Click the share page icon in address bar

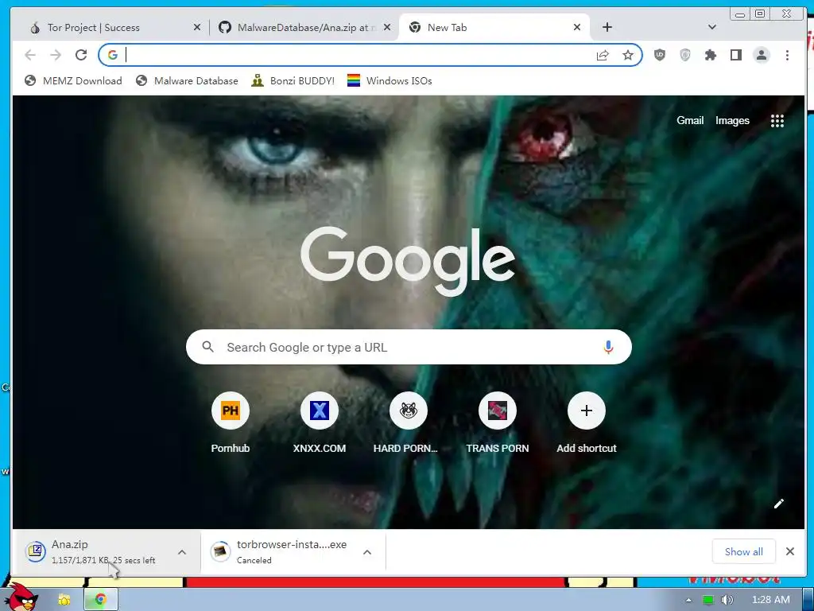coord(603,55)
